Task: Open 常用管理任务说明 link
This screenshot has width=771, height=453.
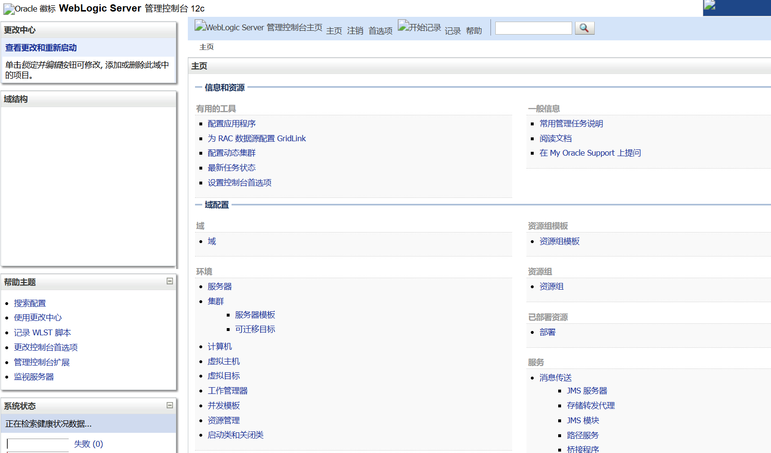Action: point(571,123)
